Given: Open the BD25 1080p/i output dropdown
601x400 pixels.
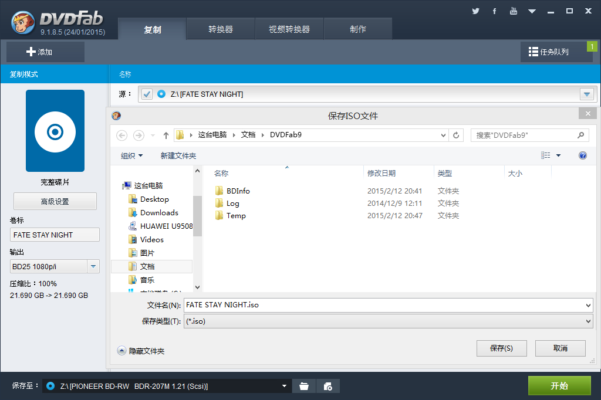Looking at the screenshot, I should pos(93,267).
